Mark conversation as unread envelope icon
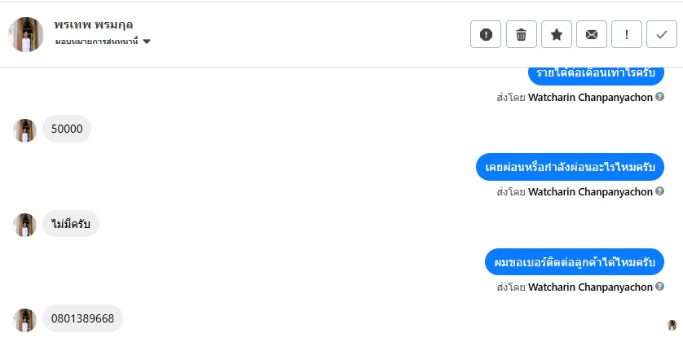The width and height of the screenshot is (683, 342). [591, 34]
